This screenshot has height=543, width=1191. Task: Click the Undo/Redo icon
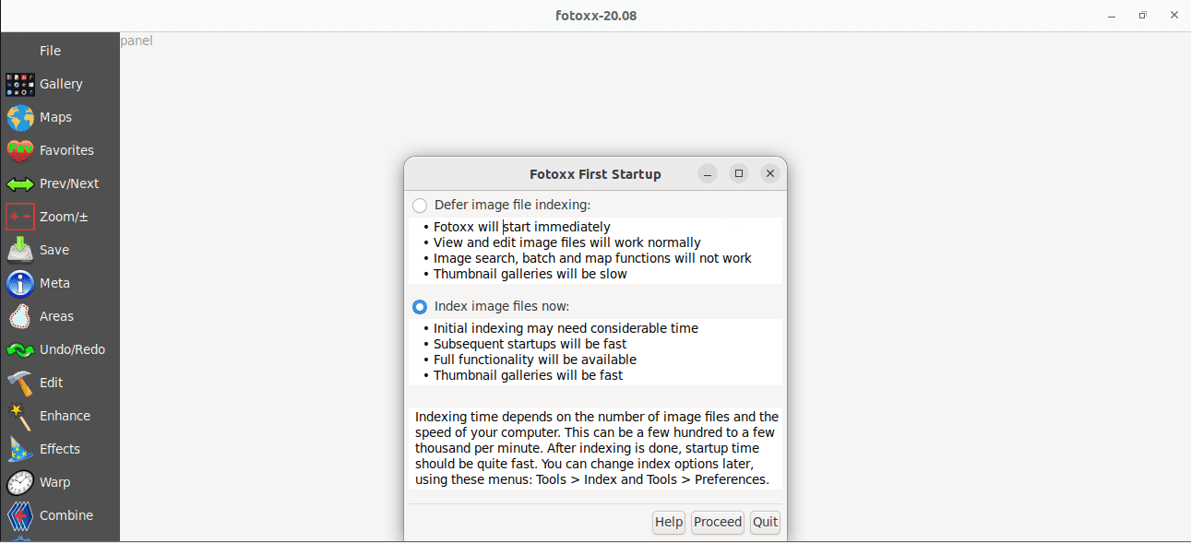coord(20,349)
